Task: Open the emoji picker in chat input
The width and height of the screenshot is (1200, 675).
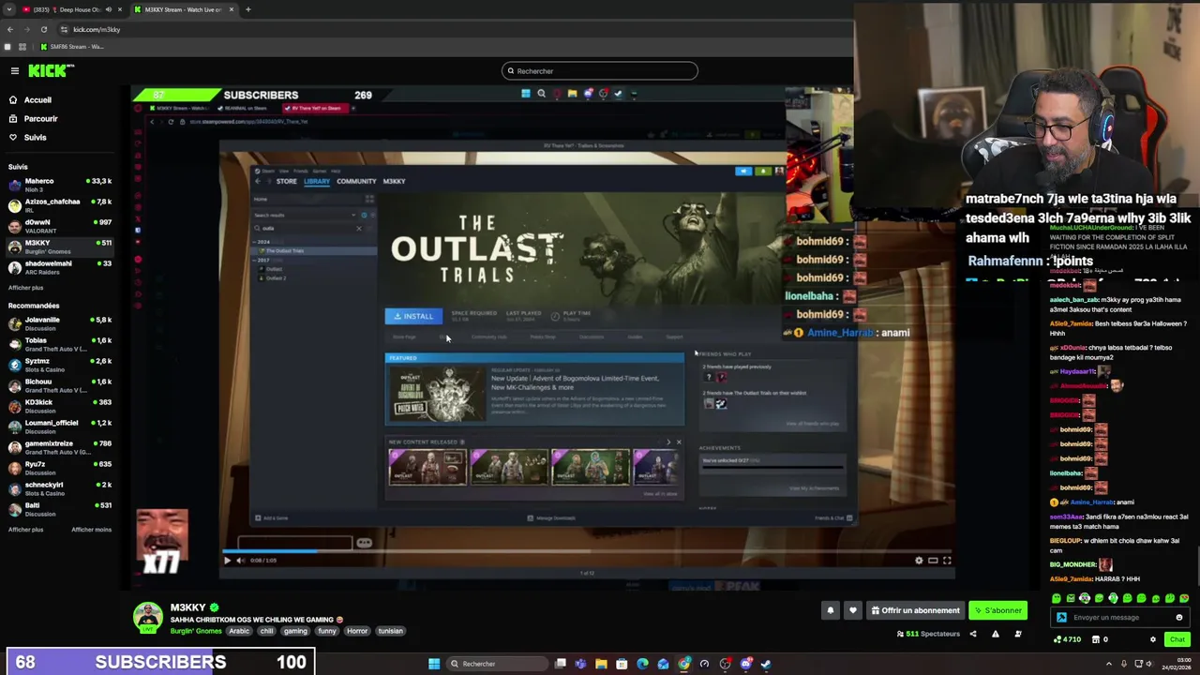Action: click(x=1178, y=618)
